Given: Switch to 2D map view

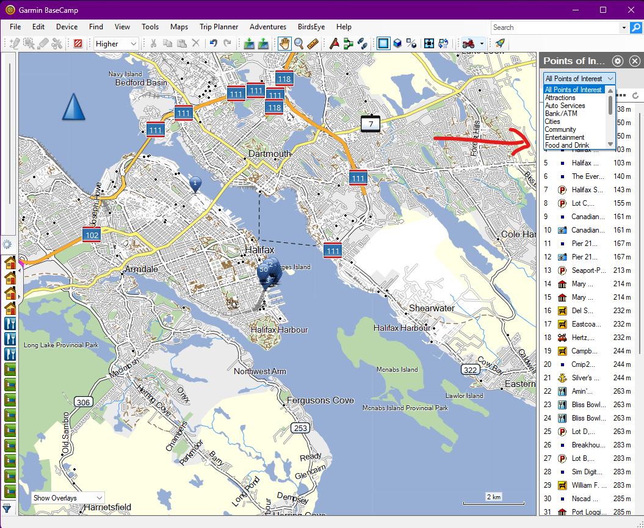Looking at the screenshot, I should tap(383, 43).
